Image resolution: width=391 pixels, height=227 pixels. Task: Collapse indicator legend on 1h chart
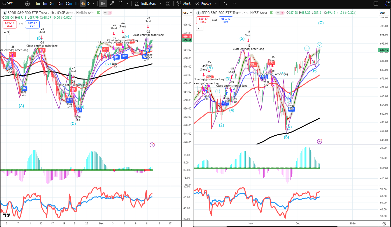tap(6, 32)
